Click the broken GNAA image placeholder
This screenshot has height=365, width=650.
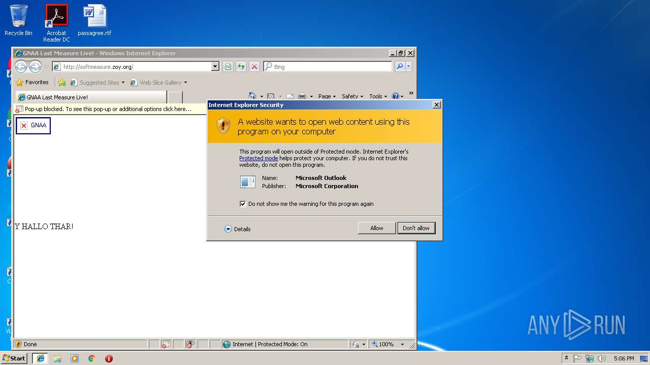pos(33,126)
